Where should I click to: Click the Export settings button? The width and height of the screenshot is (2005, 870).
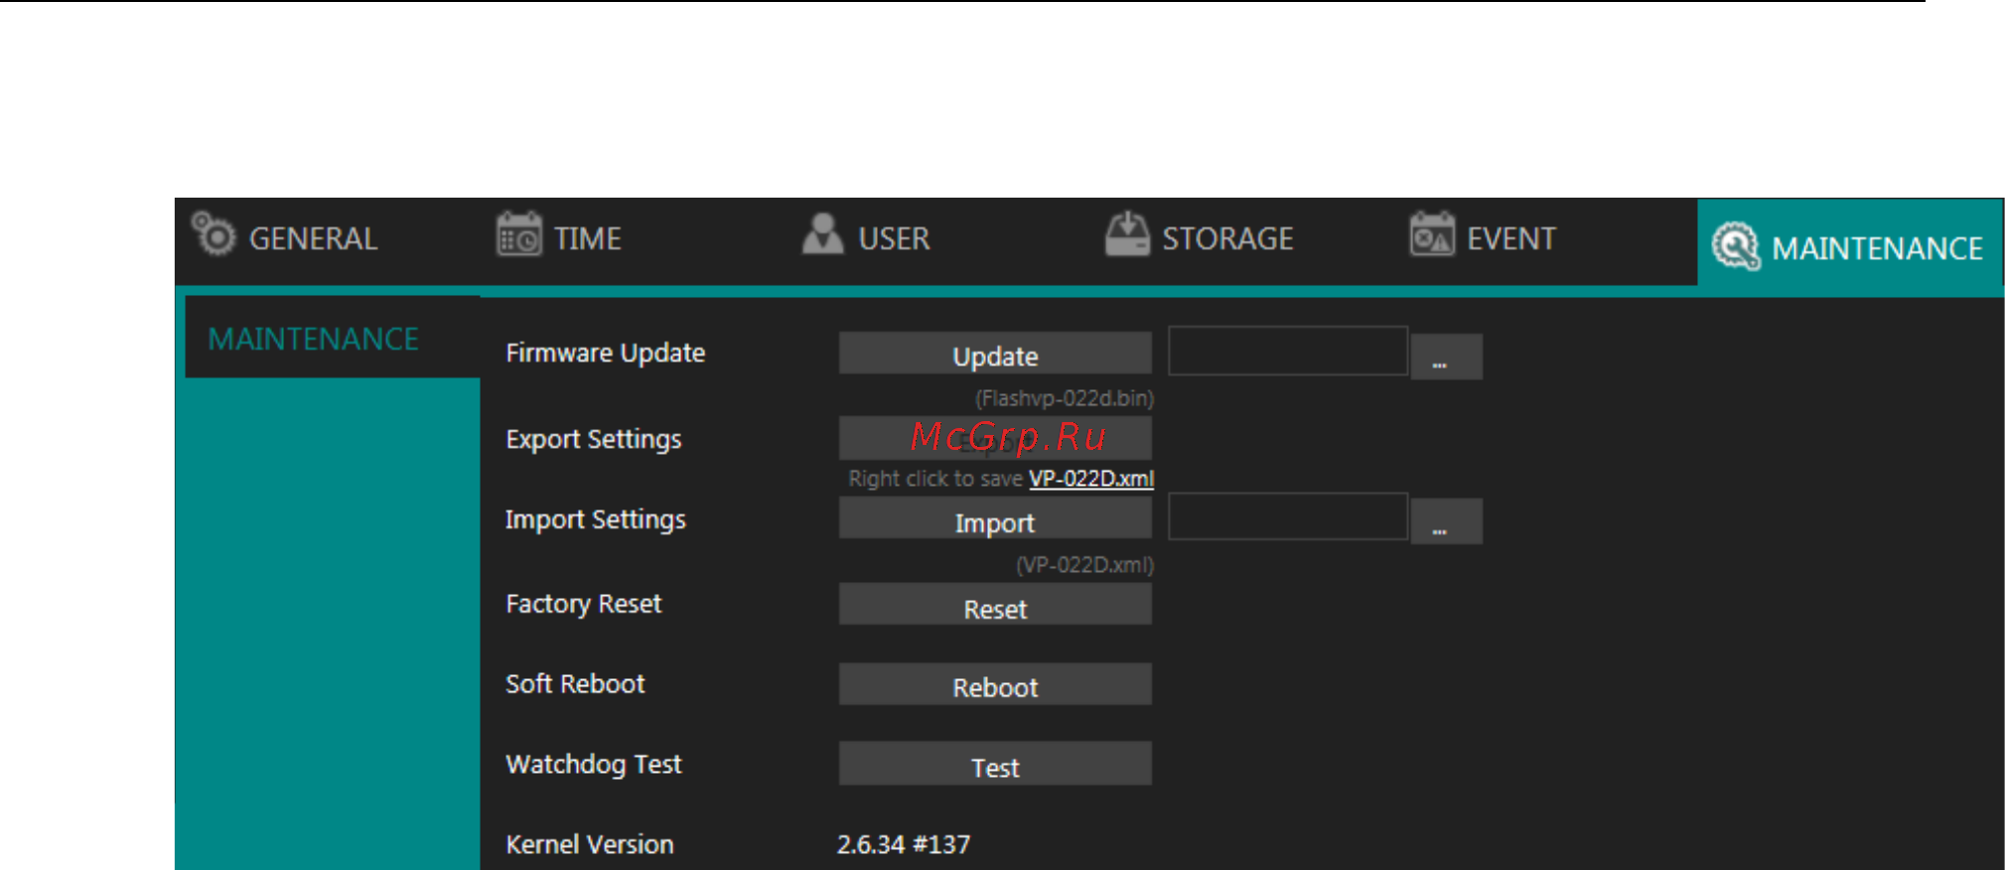(995, 438)
